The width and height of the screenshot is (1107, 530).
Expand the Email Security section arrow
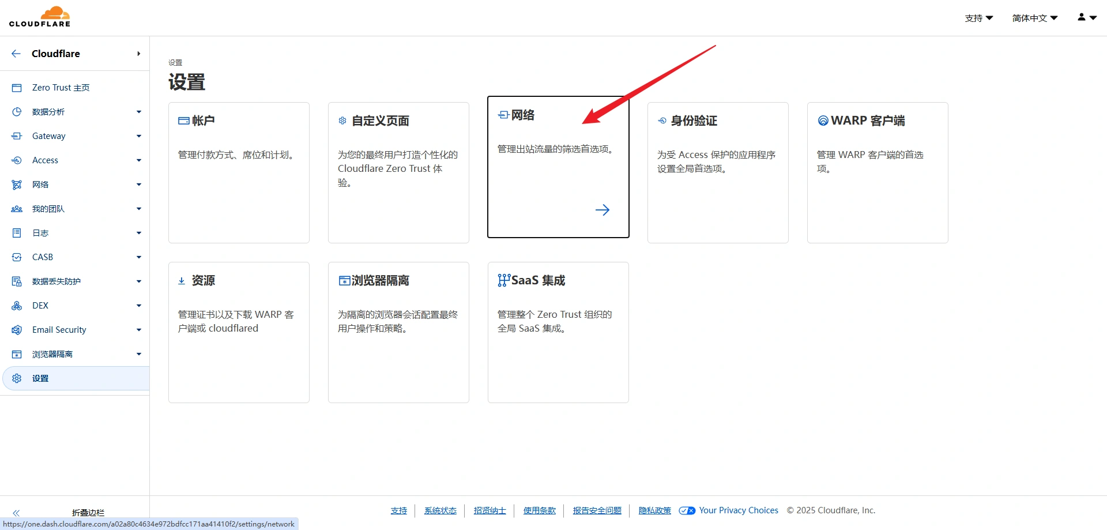tap(139, 330)
